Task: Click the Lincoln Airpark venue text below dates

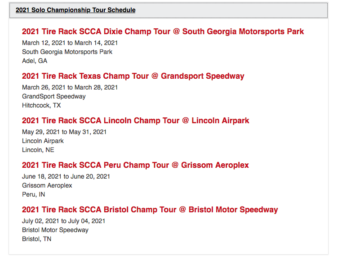Action: coord(43,141)
